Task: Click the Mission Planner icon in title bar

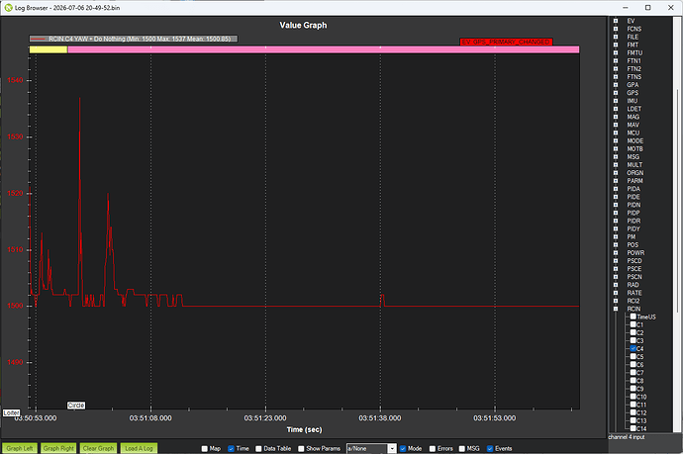Action: pos(8,7)
